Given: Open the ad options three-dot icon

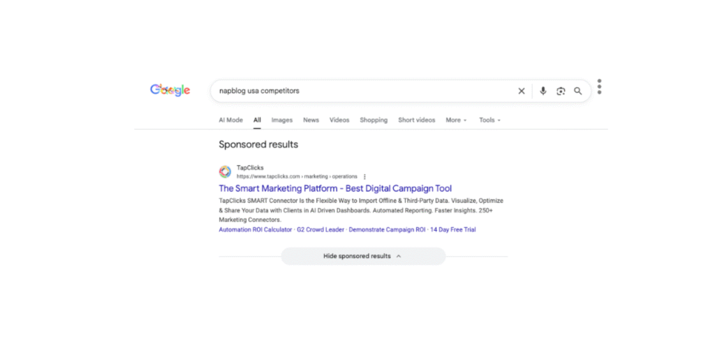Looking at the screenshot, I should 364,176.
